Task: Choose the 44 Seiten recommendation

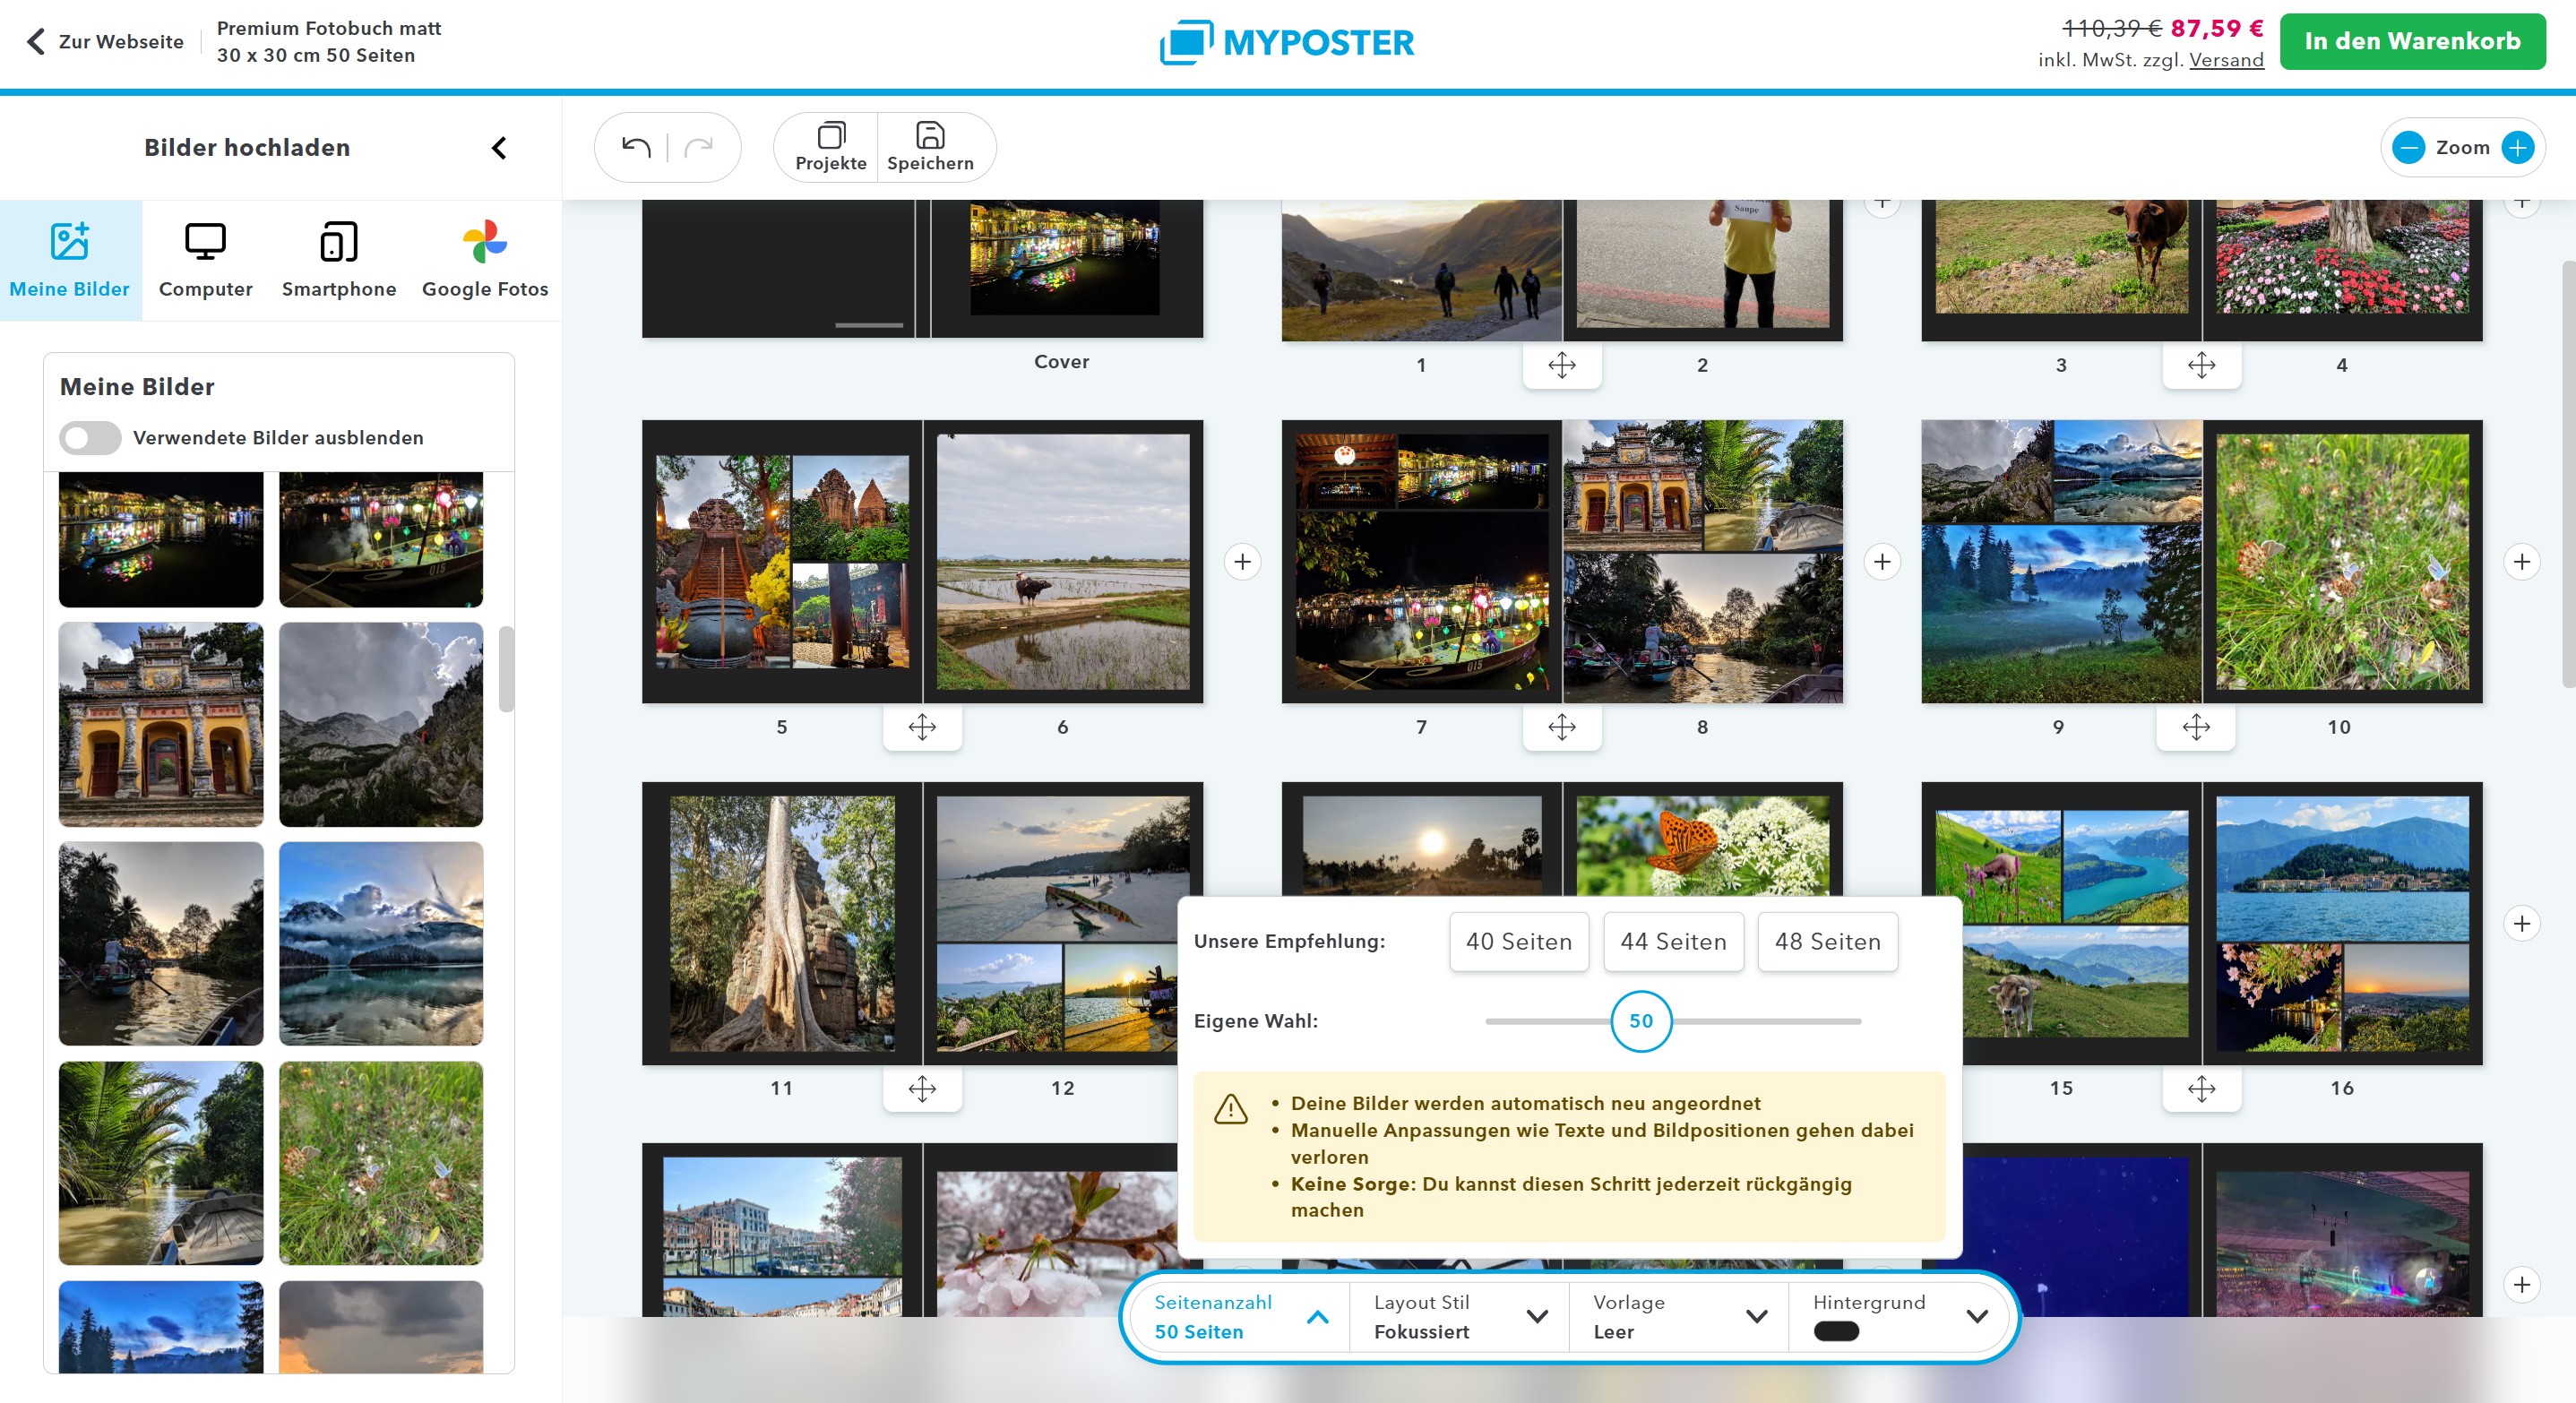Action: [1673, 941]
